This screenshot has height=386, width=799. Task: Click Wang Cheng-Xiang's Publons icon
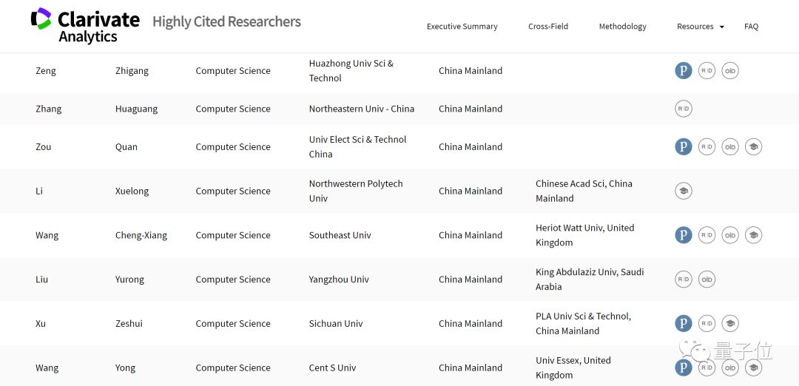click(684, 235)
